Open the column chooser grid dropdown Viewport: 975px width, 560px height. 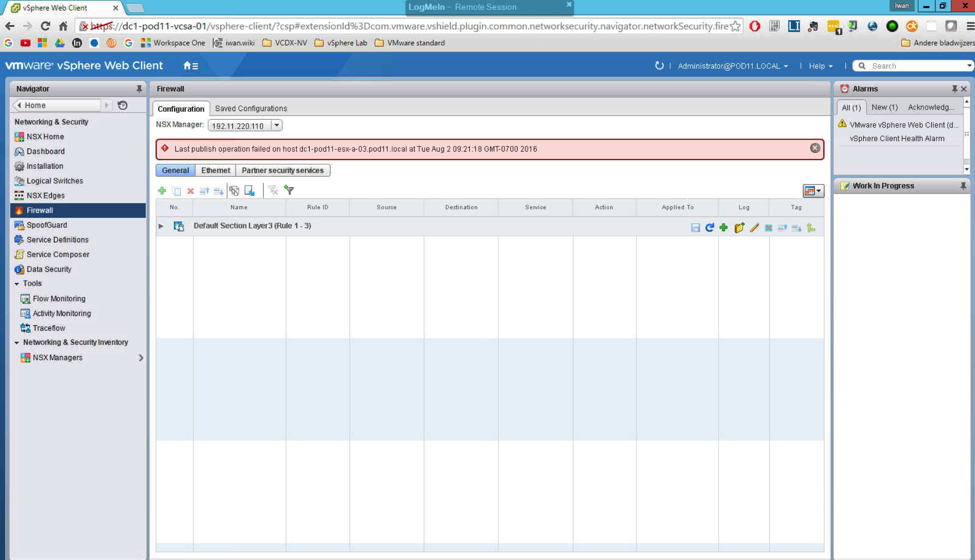(813, 191)
